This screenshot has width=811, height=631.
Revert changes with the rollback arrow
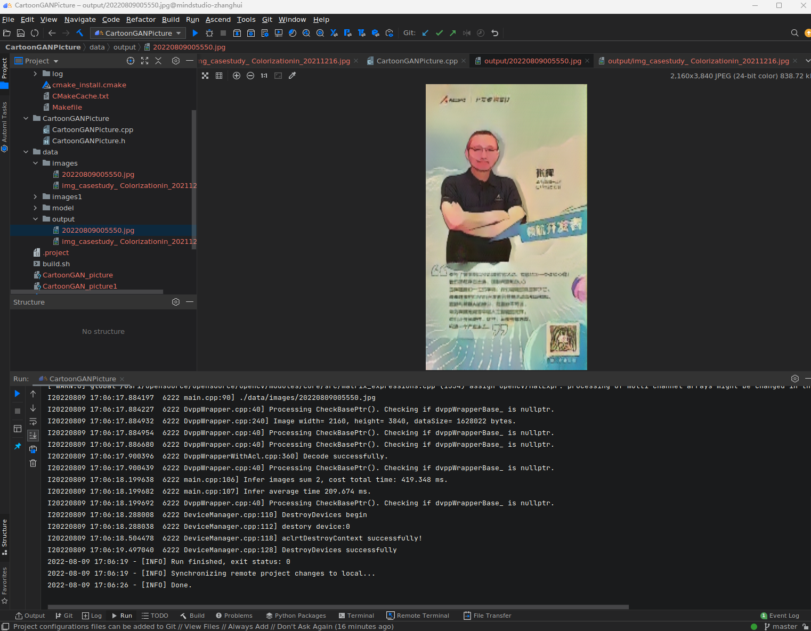494,33
